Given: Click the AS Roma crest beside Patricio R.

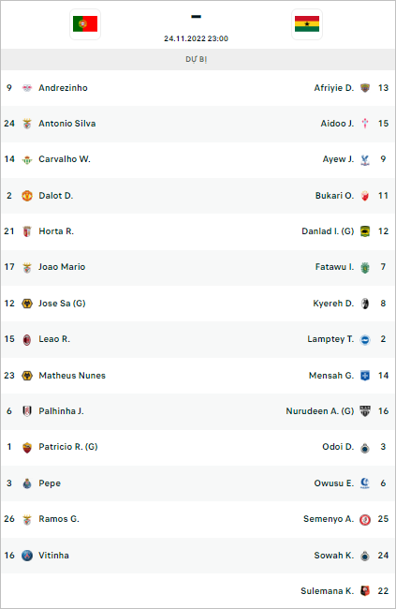Looking at the screenshot, I should (27, 448).
